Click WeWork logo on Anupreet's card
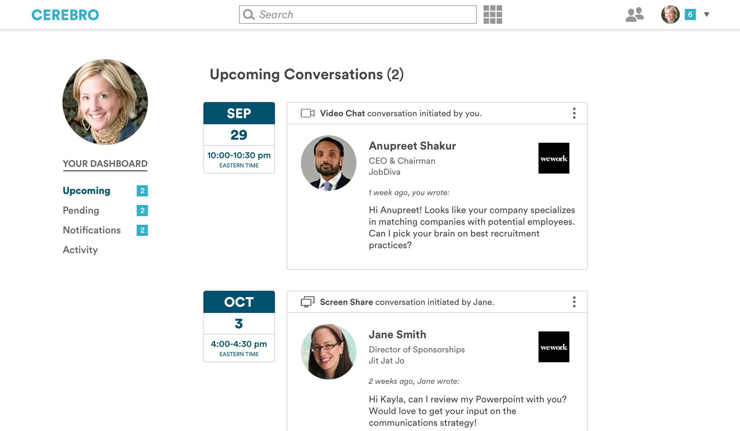This screenshot has height=431, width=740. [554, 158]
